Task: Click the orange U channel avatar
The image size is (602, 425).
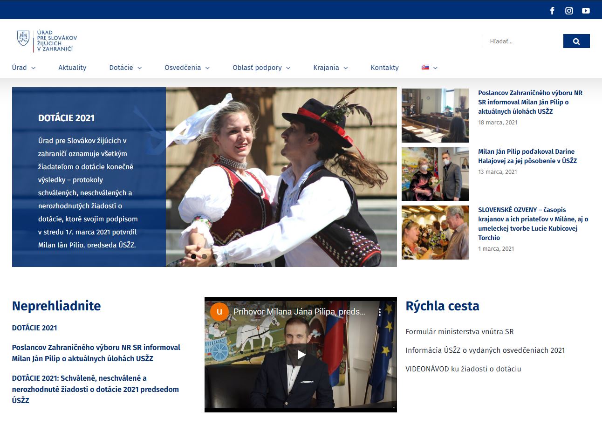Action: (219, 312)
